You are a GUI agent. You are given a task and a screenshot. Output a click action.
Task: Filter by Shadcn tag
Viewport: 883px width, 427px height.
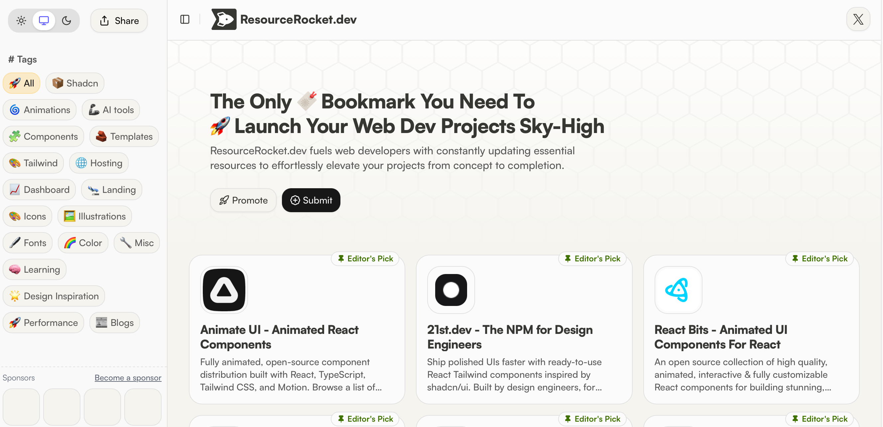(75, 83)
